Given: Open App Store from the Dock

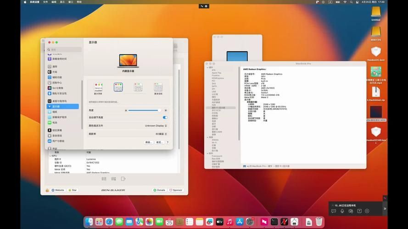Looking at the screenshot, I should tap(240, 222).
